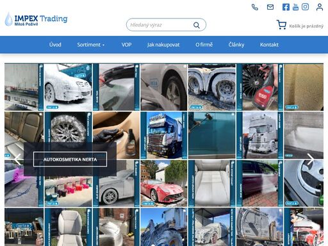328x246 pixels.
Task: Go to previous slide arrow
Action: click(x=17, y=160)
